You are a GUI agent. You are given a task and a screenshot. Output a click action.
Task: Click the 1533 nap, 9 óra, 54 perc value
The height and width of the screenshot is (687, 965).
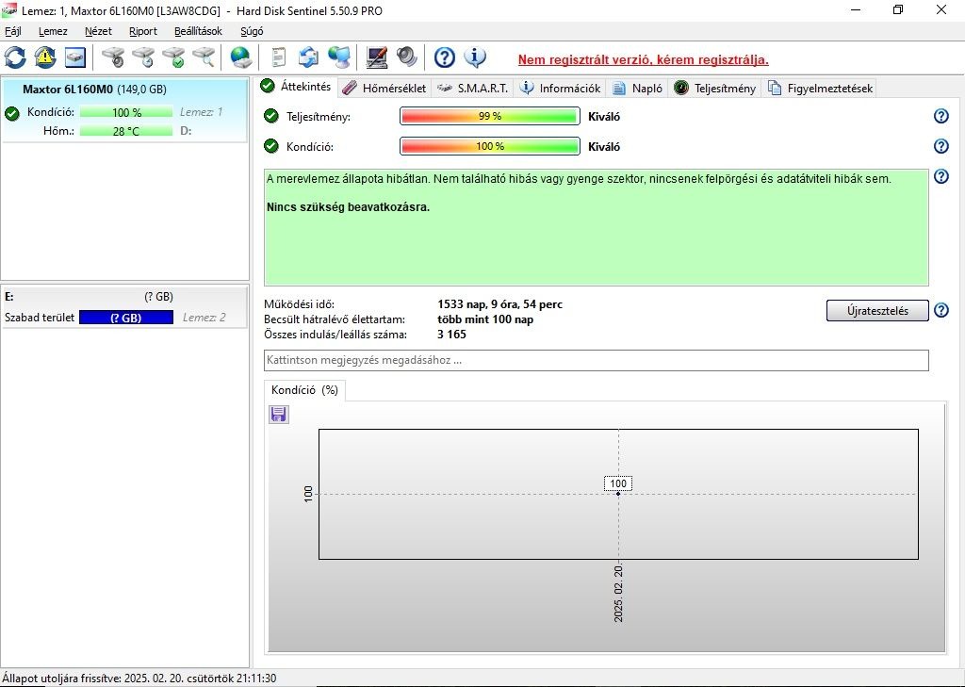(x=499, y=304)
